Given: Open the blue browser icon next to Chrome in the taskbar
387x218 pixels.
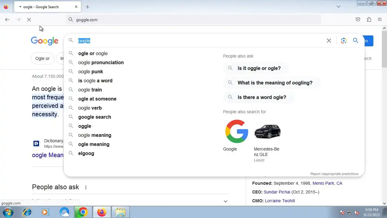Looking at the screenshot, I should (x=64, y=212).
